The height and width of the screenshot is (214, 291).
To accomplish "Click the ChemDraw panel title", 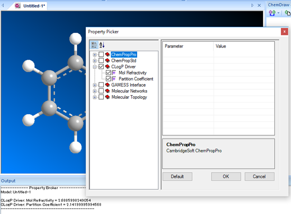I will [278, 5].
